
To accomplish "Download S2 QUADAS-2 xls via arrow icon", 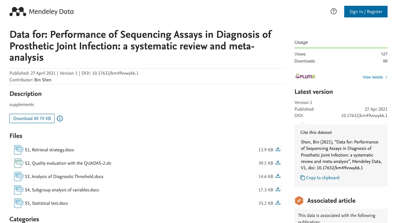I will (x=278, y=163).
